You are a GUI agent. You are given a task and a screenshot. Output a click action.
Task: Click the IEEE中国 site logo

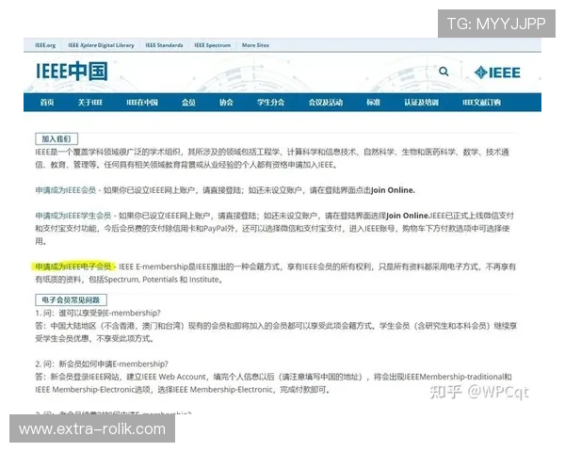72,71
